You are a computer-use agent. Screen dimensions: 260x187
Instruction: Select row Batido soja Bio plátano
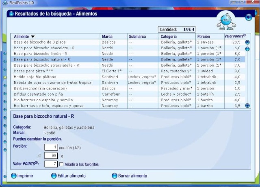(128, 77)
